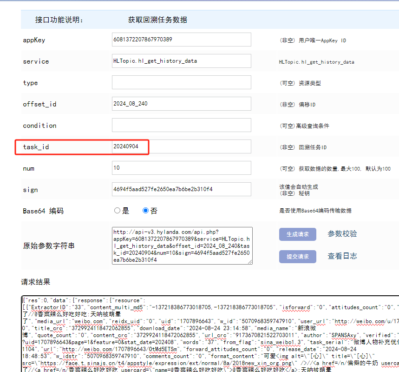Click inside the 原始参数字符串 URL textarea
The height and width of the screenshot is (372, 399).
click(x=181, y=246)
